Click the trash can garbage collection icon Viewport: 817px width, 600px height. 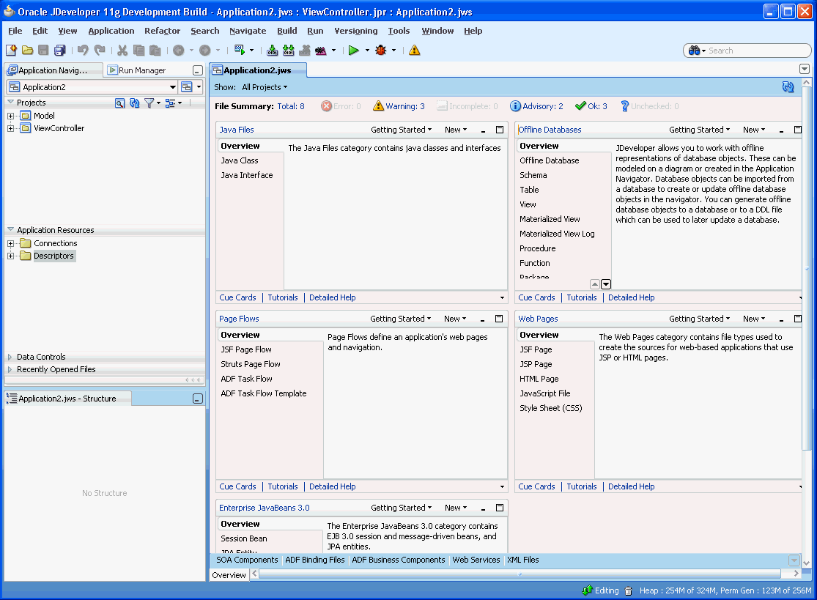[x=629, y=590]
